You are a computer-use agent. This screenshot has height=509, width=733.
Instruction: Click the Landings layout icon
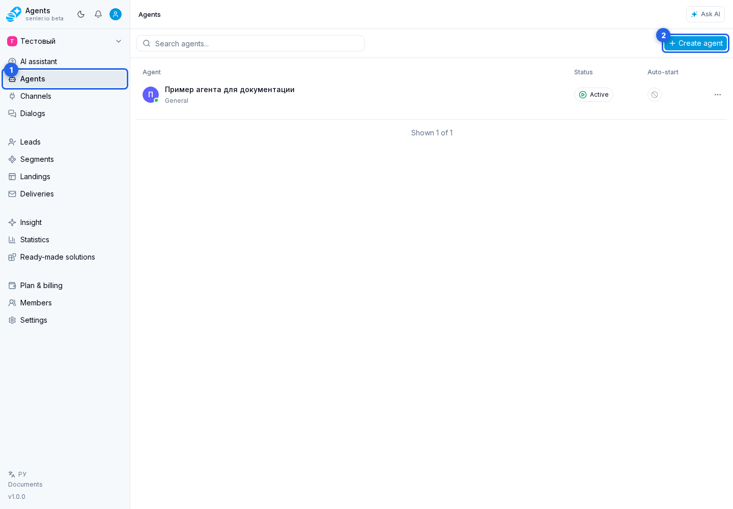12,177
